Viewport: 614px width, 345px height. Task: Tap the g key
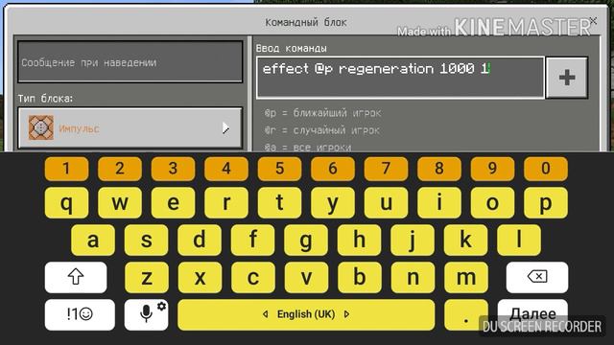coord(306,240)
